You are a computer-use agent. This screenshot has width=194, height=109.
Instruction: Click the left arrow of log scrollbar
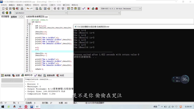(26, 99)
